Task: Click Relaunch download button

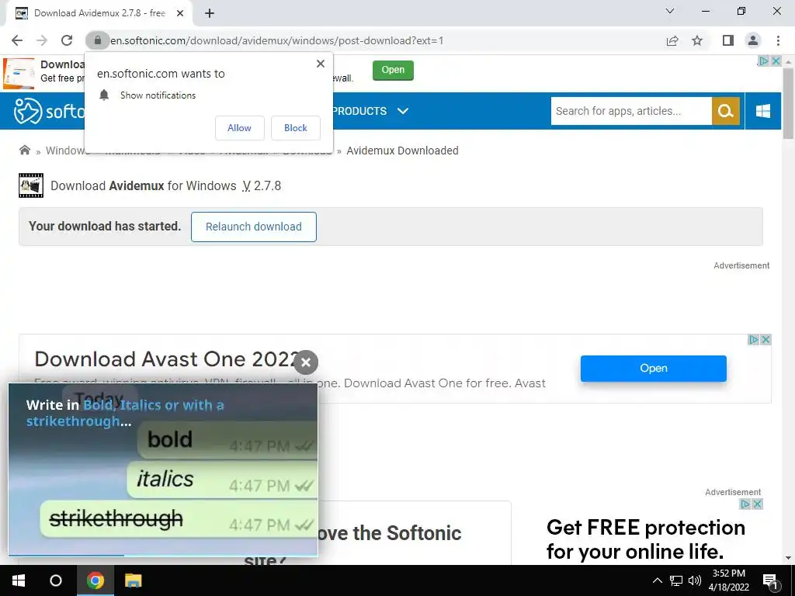Action: [x=254, y=227]
